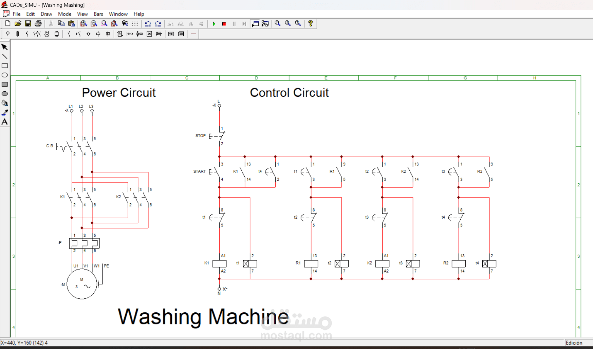Open the power supplies component bar icon

[8, 34]
